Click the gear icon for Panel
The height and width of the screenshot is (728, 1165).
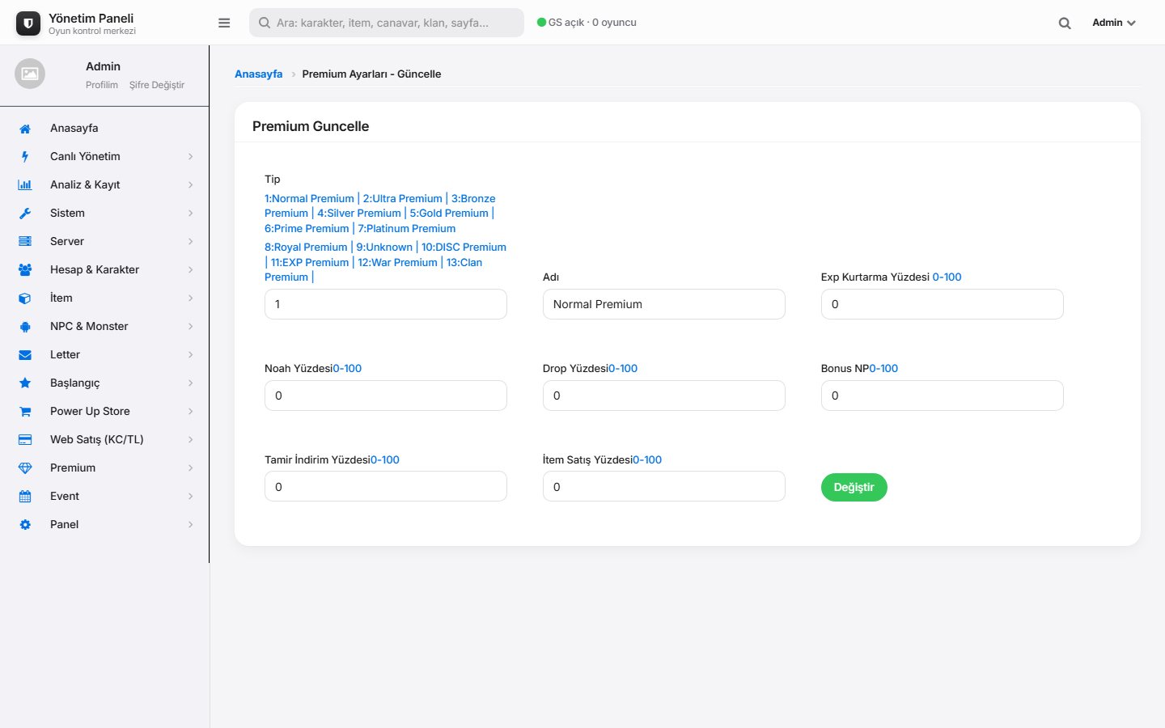[x=25, y=525]
